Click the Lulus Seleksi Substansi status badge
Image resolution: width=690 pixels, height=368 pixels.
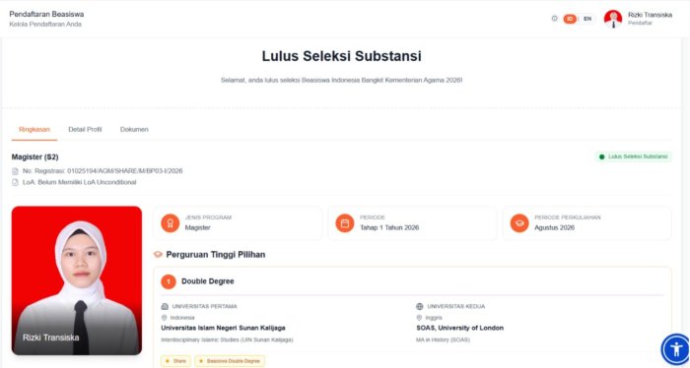coord(633,156)
